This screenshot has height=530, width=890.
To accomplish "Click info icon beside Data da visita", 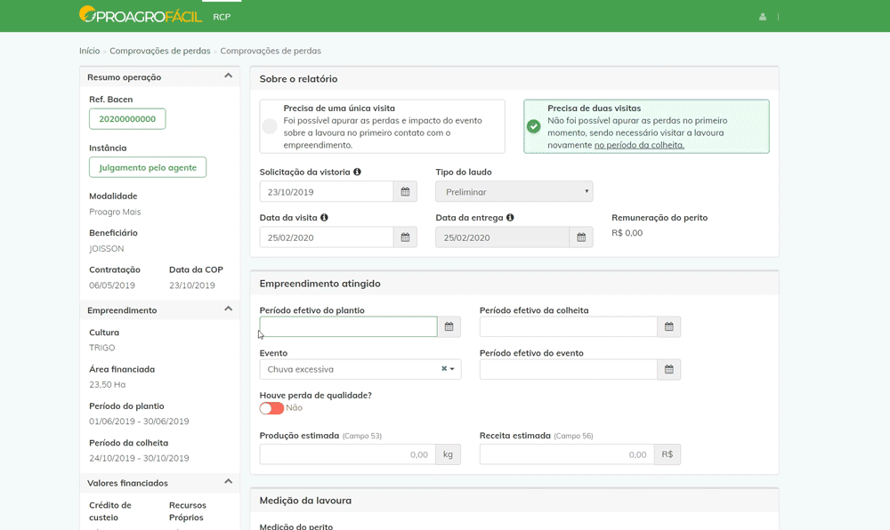I will [324, 218].
